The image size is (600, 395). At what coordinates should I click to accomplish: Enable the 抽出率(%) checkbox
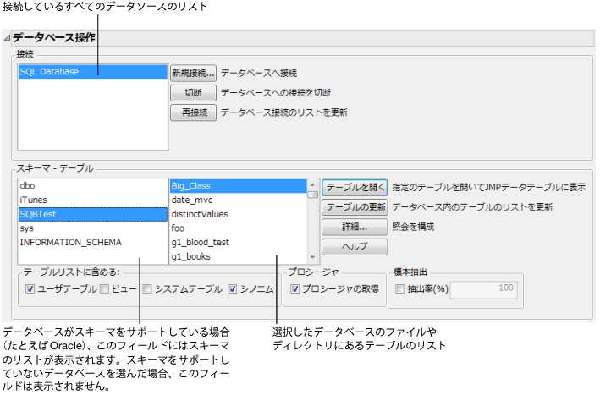pos(400,289)
